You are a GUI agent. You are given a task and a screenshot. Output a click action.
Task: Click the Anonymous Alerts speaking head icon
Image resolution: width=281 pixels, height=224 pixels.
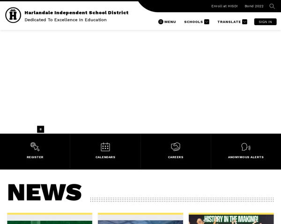pyautogui.click(x=246, y=147)
